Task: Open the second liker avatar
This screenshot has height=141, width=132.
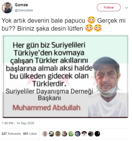Action: (51, 134)
